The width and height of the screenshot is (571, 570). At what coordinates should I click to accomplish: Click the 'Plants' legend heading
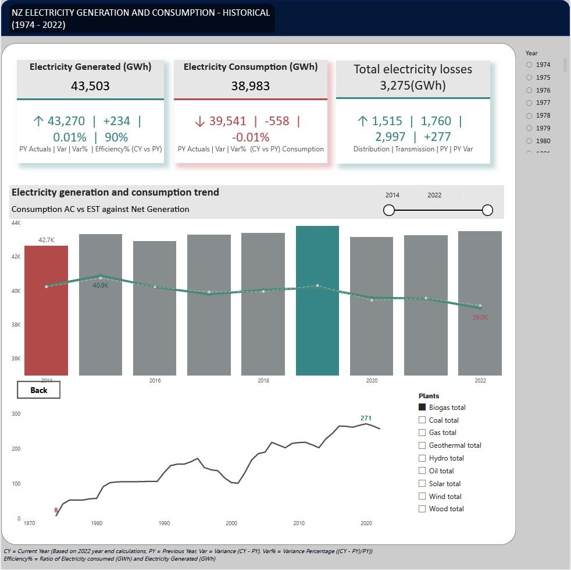(429, 396)
